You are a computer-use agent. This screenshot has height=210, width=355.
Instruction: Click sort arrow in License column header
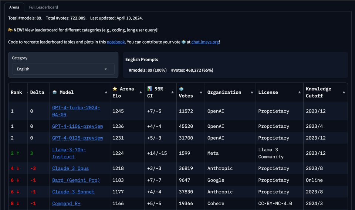(299, 92)
